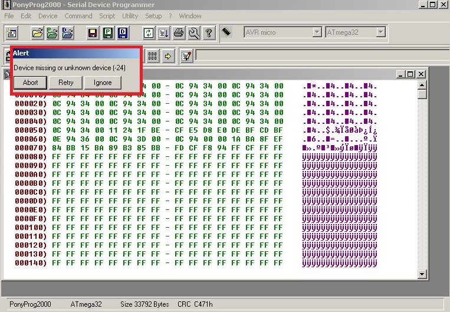Open setup with the wrench icon
The width and height of the screenshot is (450, 312).
click(x=193, y=33)
